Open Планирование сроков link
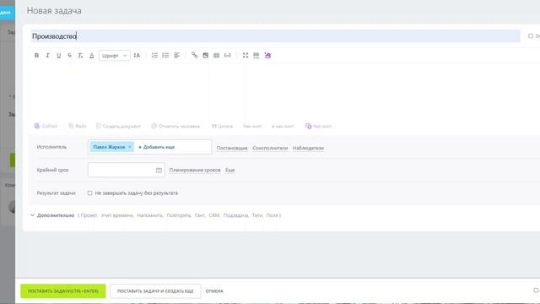Image resolution: width=540 pixels, height=304 pixels. coord(195,171)
